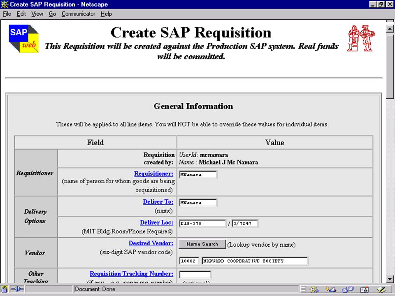The height and width of the screenshot is (296, 395).
Task: Click the name 'Michael J Mc Namara'
Action: [x=228, y=162]
